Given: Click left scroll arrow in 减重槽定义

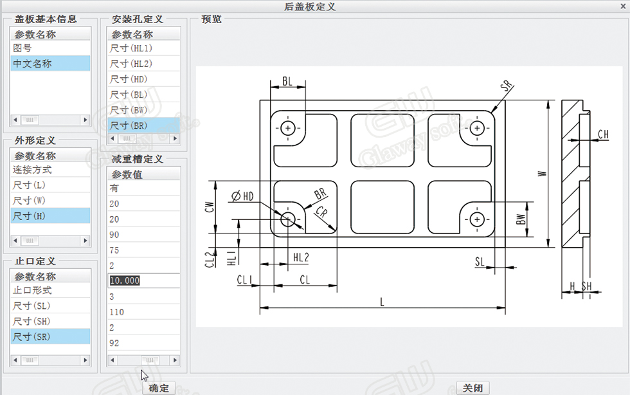Looking at the screenshot, I should pyautogui.click(x=113, y=360).
